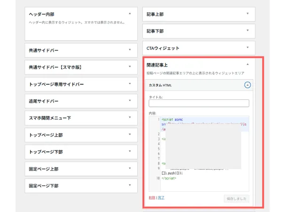
Task: Expand 共通サイドバー【スマホ版】 widget area
Action: 129,67
